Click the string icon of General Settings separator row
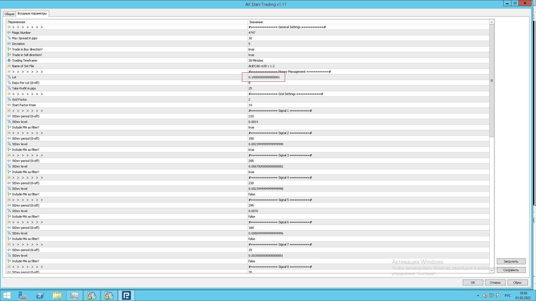The image size is (536, 301). (x=9, y=27)
